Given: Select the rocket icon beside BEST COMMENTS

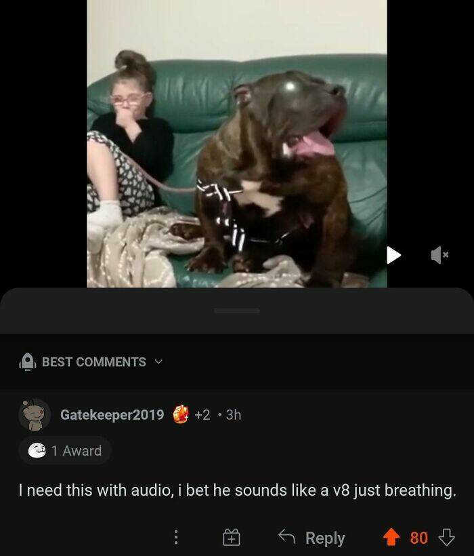Looking at the screenshot, I should pyautogui.click(x=27, y=361).
